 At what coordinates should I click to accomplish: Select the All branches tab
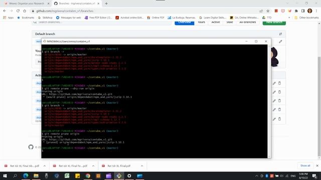click(248, 22)
